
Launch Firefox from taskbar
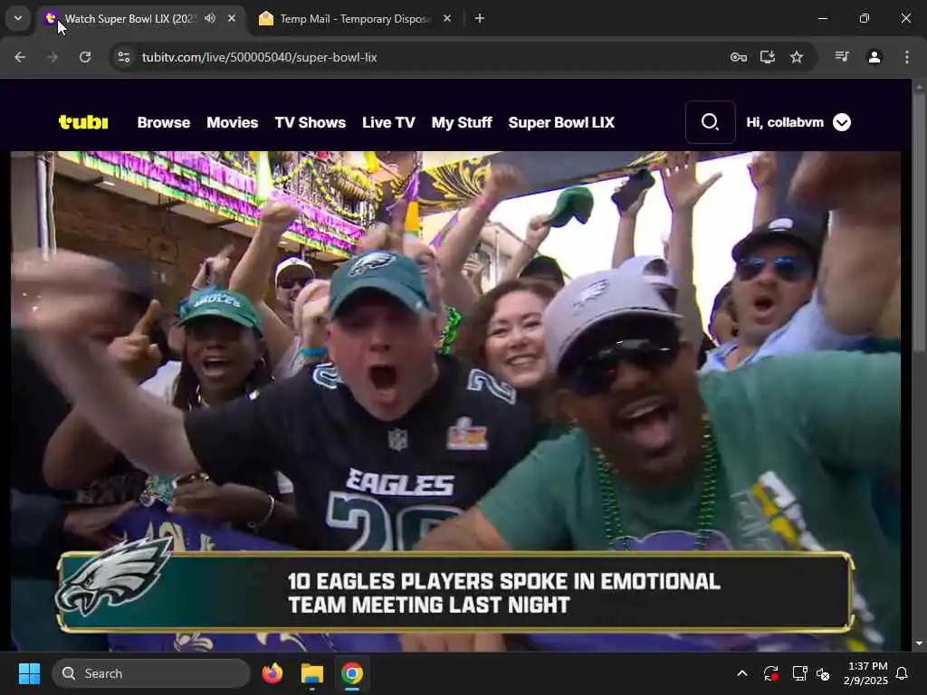(x=272, y=673)
